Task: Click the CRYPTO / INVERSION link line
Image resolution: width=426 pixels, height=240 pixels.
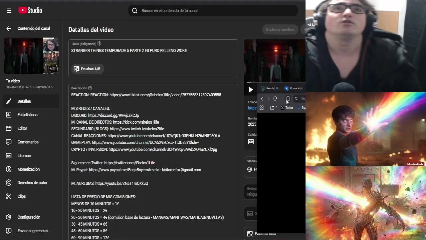Action: 144,150
